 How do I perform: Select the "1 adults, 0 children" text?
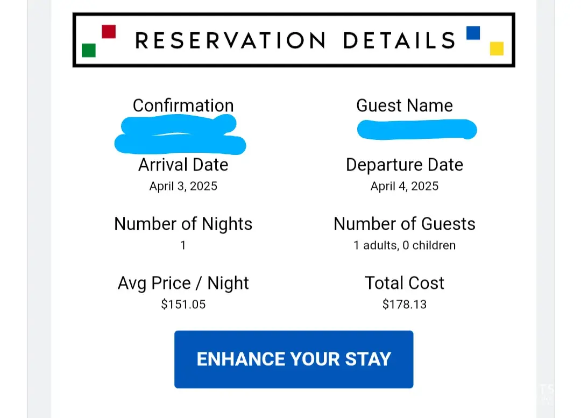405,245
